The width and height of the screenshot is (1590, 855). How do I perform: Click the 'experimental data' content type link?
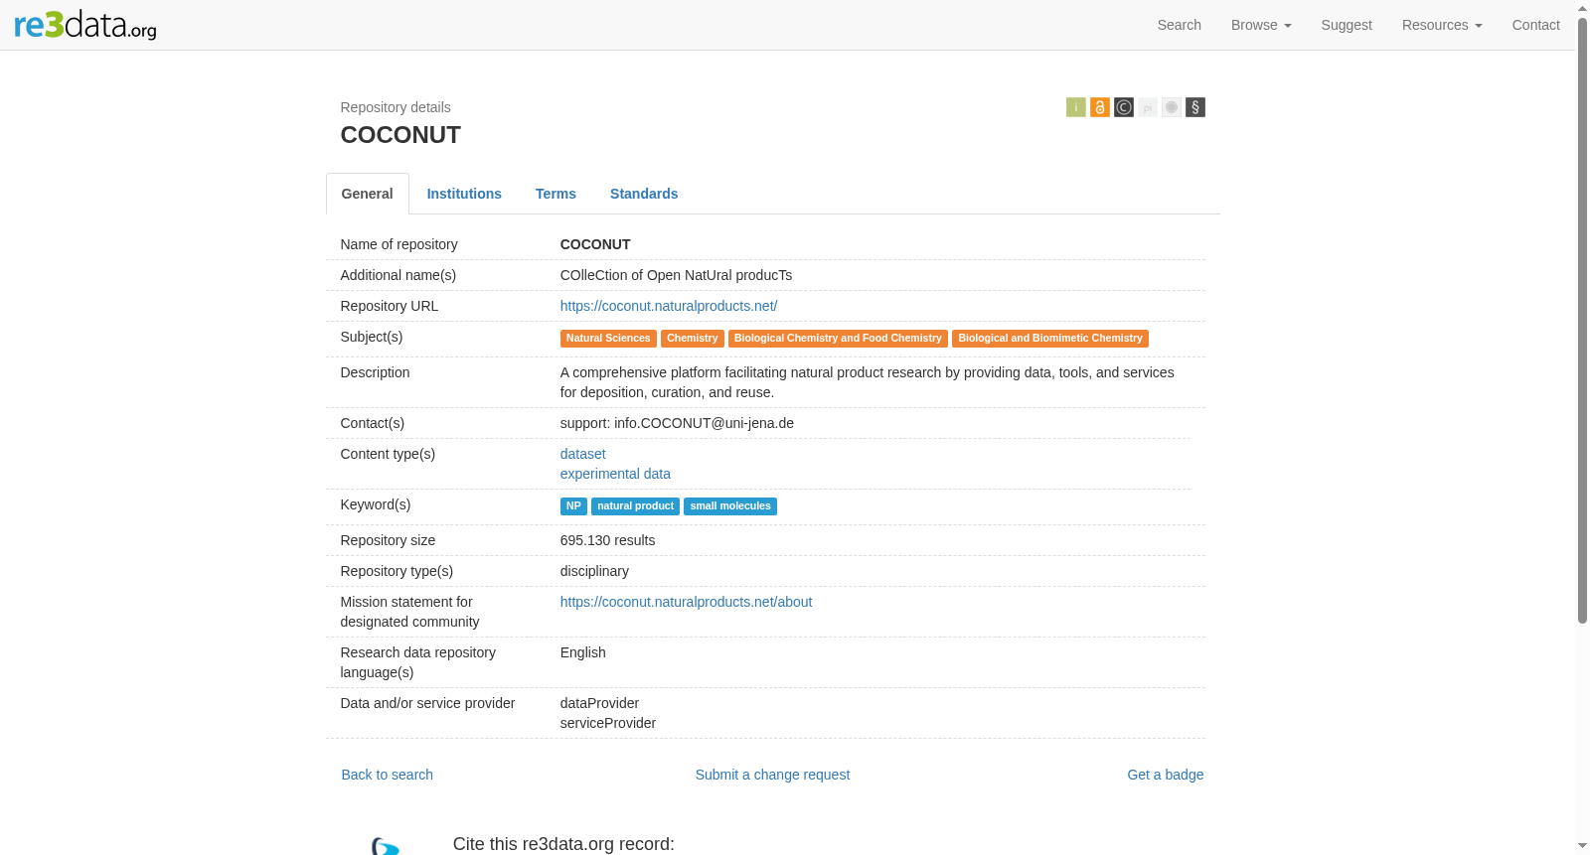pos(615,474)
